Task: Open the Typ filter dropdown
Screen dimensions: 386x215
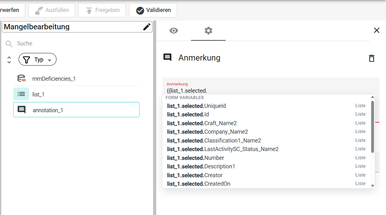Action: click(x=38, y=59)
